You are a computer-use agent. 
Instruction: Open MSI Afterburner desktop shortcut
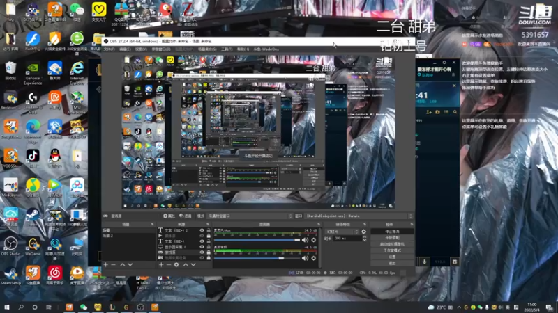[x=77, y=101]
